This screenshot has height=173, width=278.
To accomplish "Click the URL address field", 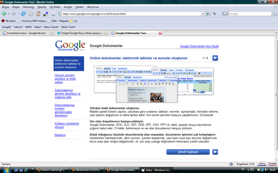I will pos(131,13).
